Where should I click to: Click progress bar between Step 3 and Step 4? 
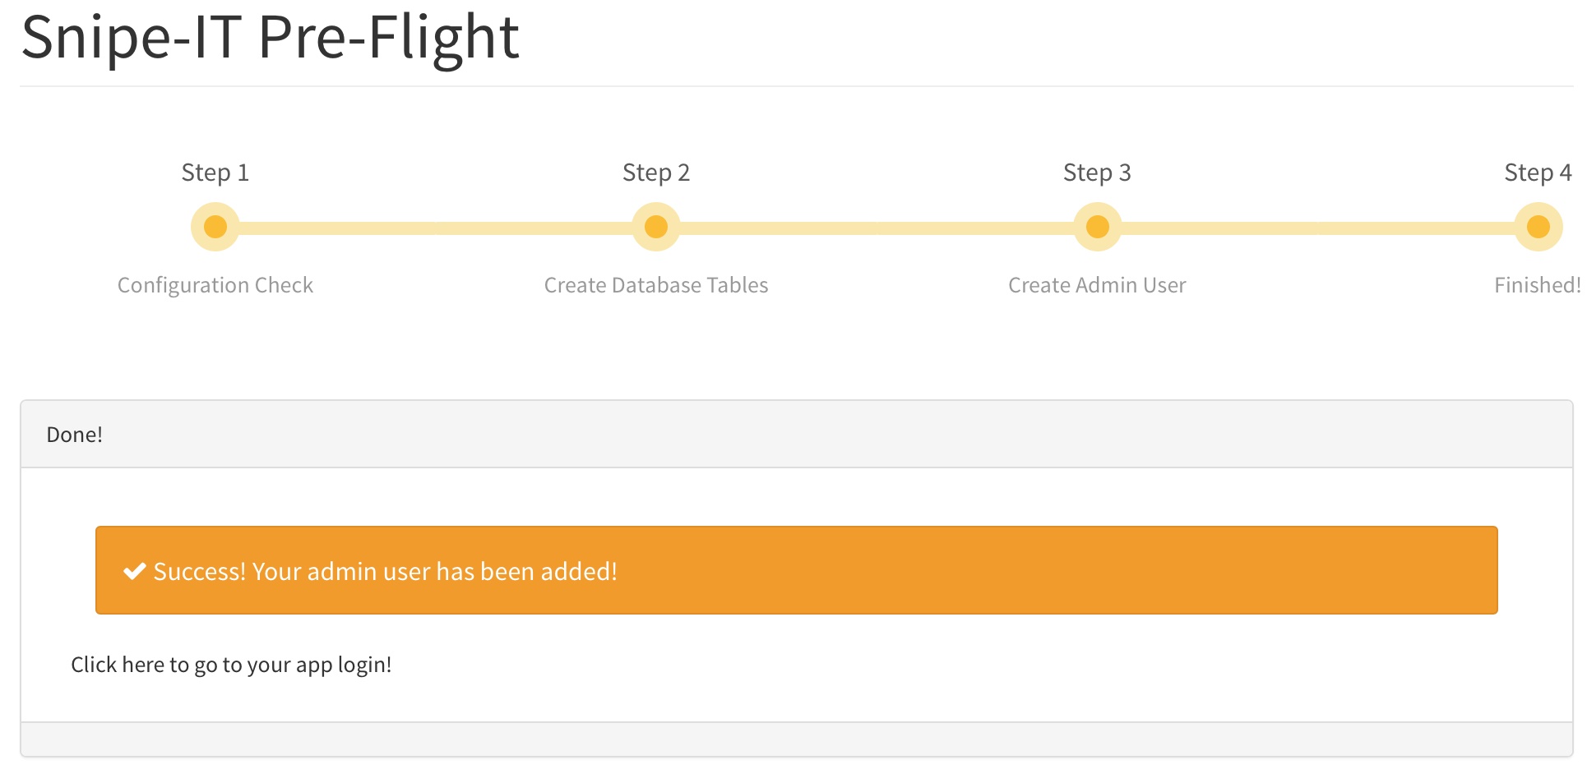pos(1317,228)
